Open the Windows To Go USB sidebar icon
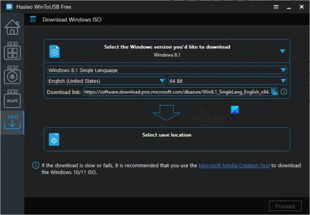Image resolution: width=310 pixels, height=215 pixels. coord(12,51)
